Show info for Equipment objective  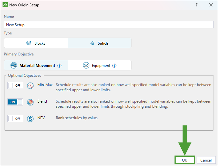pyautogui.click(x=114, y=66)
